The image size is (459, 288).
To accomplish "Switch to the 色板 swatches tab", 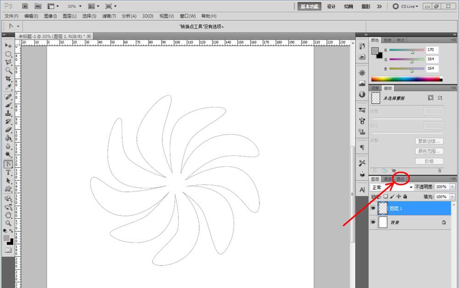I will (387, 40).
